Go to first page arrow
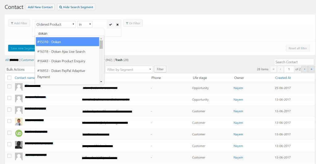316x164 pixels. [273, 69]
